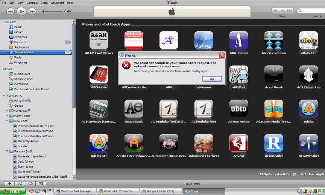
Task: Open the Controls menu
Action: pyautogui.click(x=32, y=3)
